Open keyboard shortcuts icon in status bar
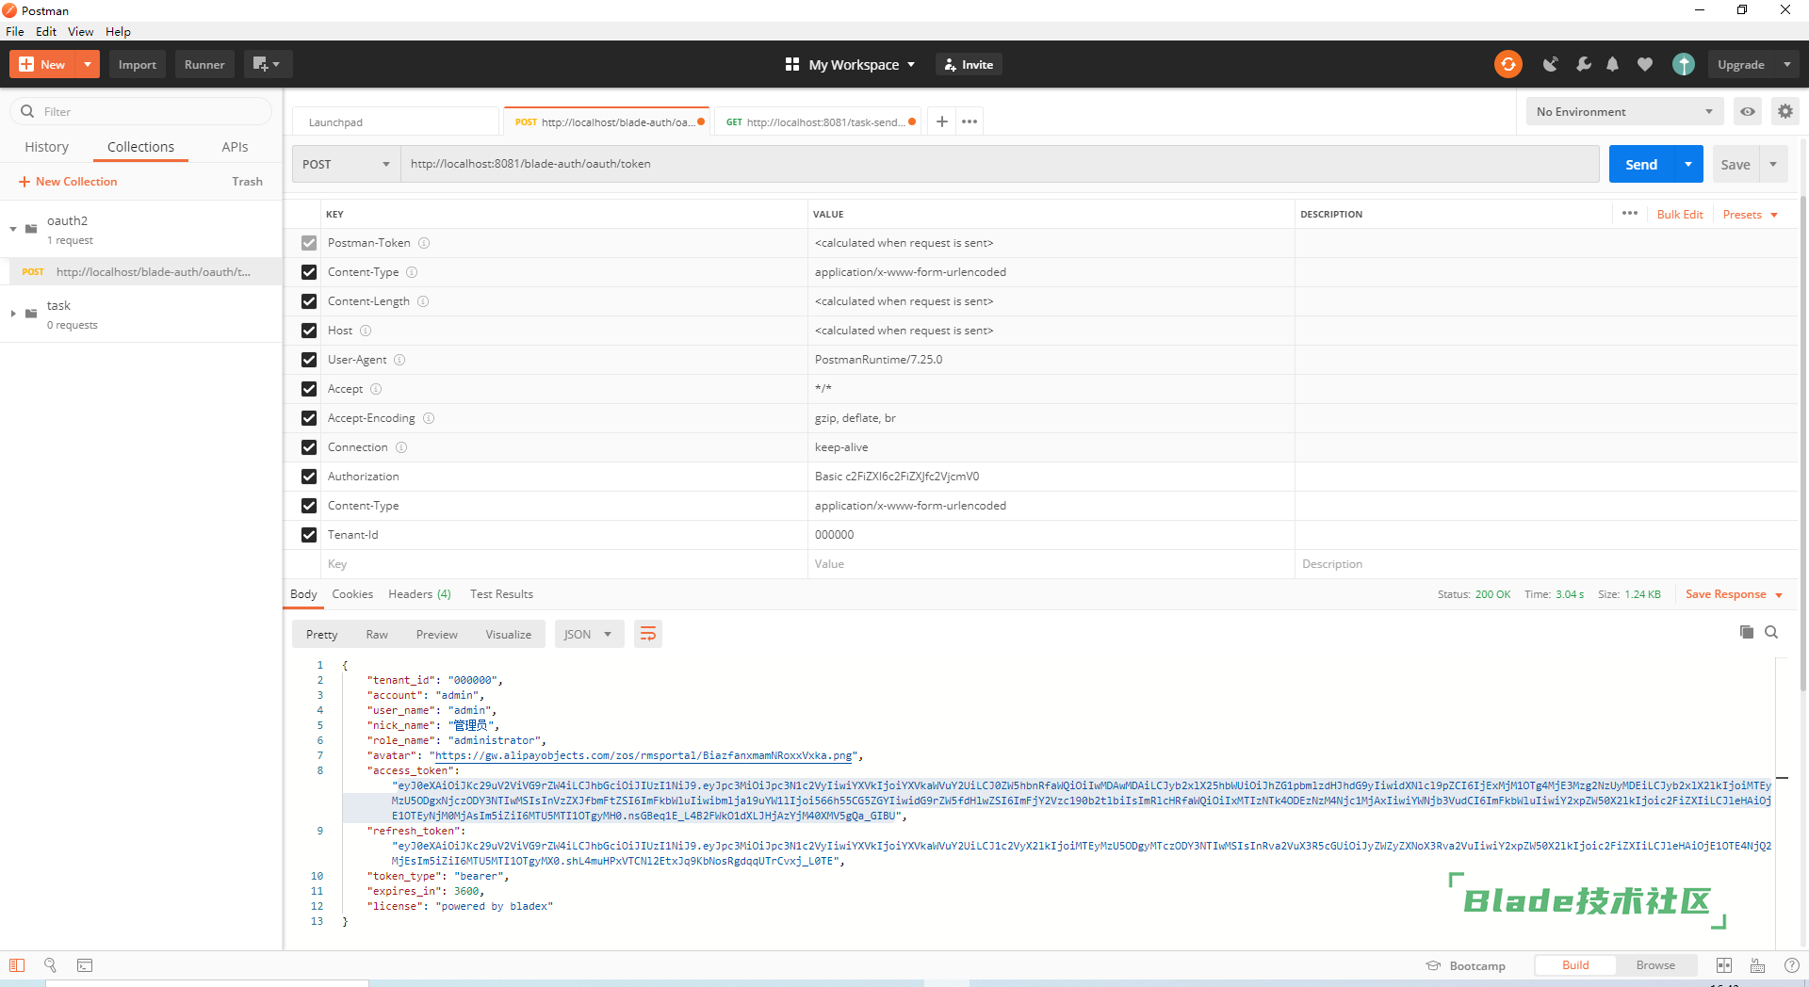 (x=1757, y=965)
